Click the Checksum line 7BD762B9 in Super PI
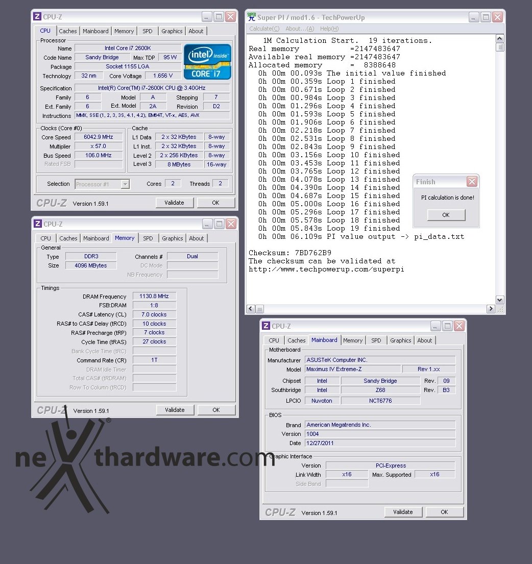The image size is (532, 564). (290, 253)
